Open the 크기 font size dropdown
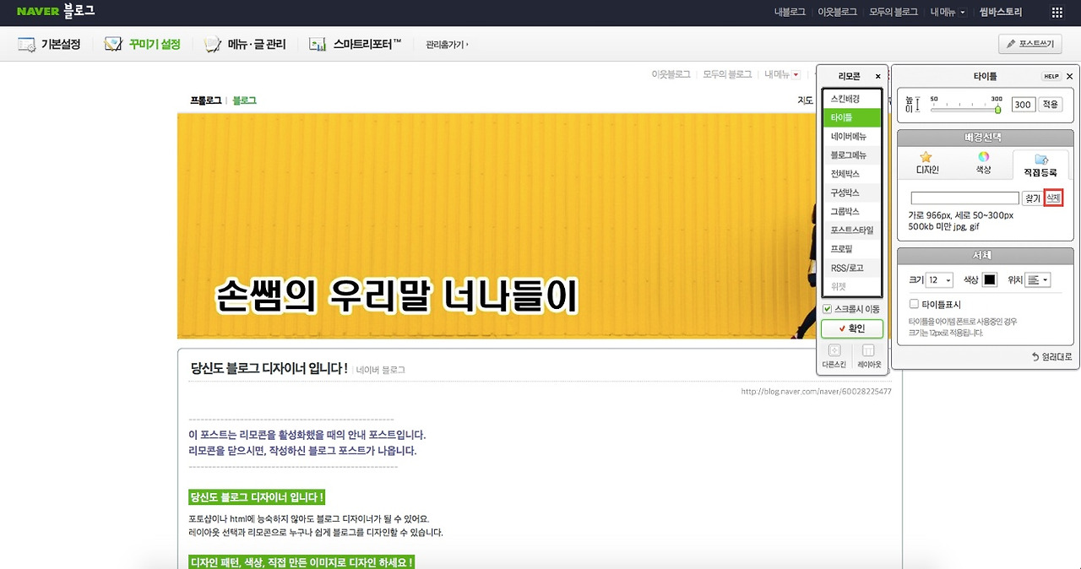Image resolution: width=1081 pixels, height=569 pixels. tap(937, 279)
